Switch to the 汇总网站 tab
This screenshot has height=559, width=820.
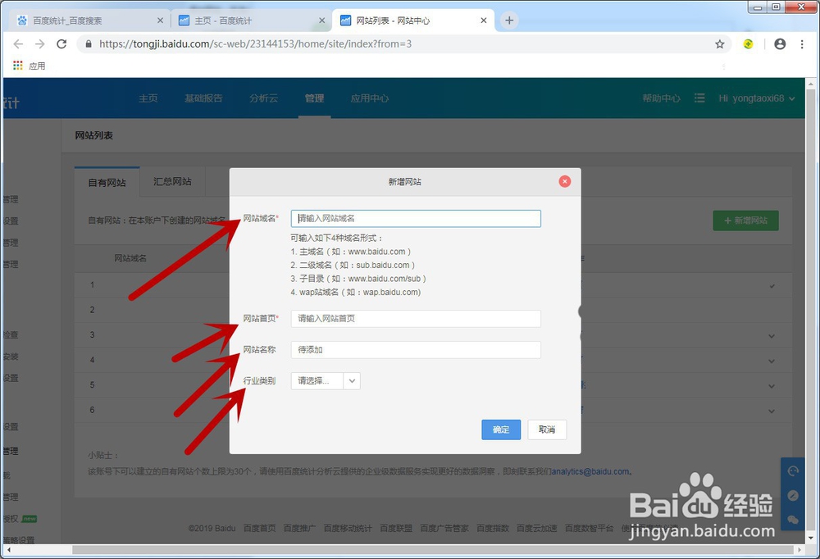(171, 183)
